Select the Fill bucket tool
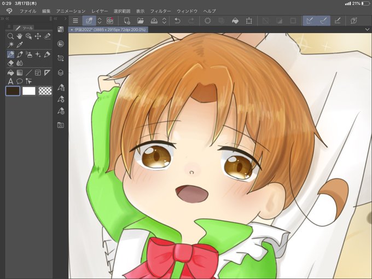The image size is (372, 279). [10, 73]
